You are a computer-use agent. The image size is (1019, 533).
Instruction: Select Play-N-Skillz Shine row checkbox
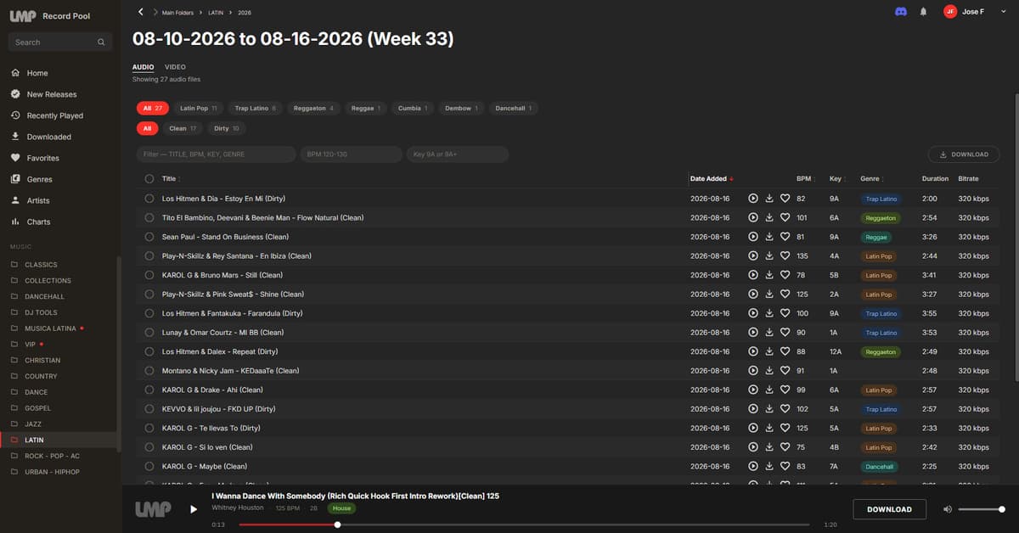[x=149, y=294]
